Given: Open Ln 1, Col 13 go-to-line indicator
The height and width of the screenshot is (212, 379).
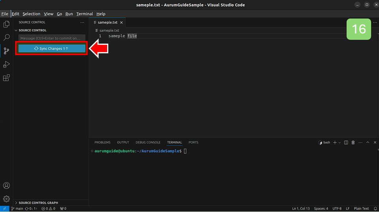Looking at the screenshot, I should [x=301, y=208].
